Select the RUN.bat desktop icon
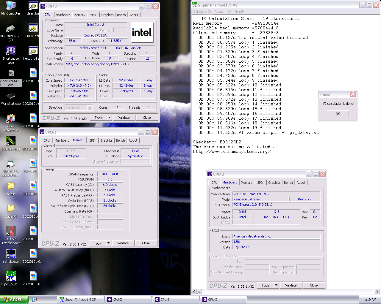The width and height of the screenshot is (381, 304). coord(33,31)
